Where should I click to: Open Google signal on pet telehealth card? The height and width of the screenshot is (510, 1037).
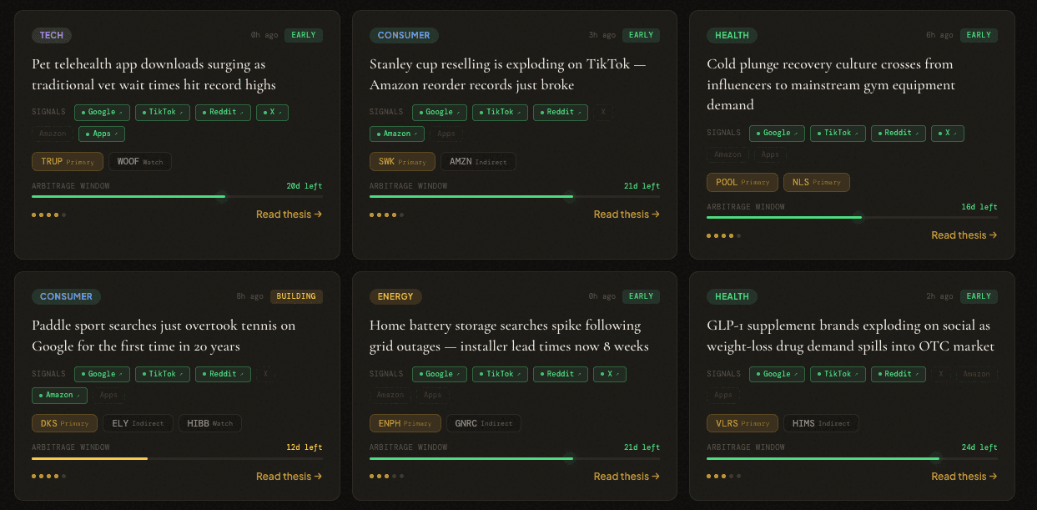[x=102, y=112]
